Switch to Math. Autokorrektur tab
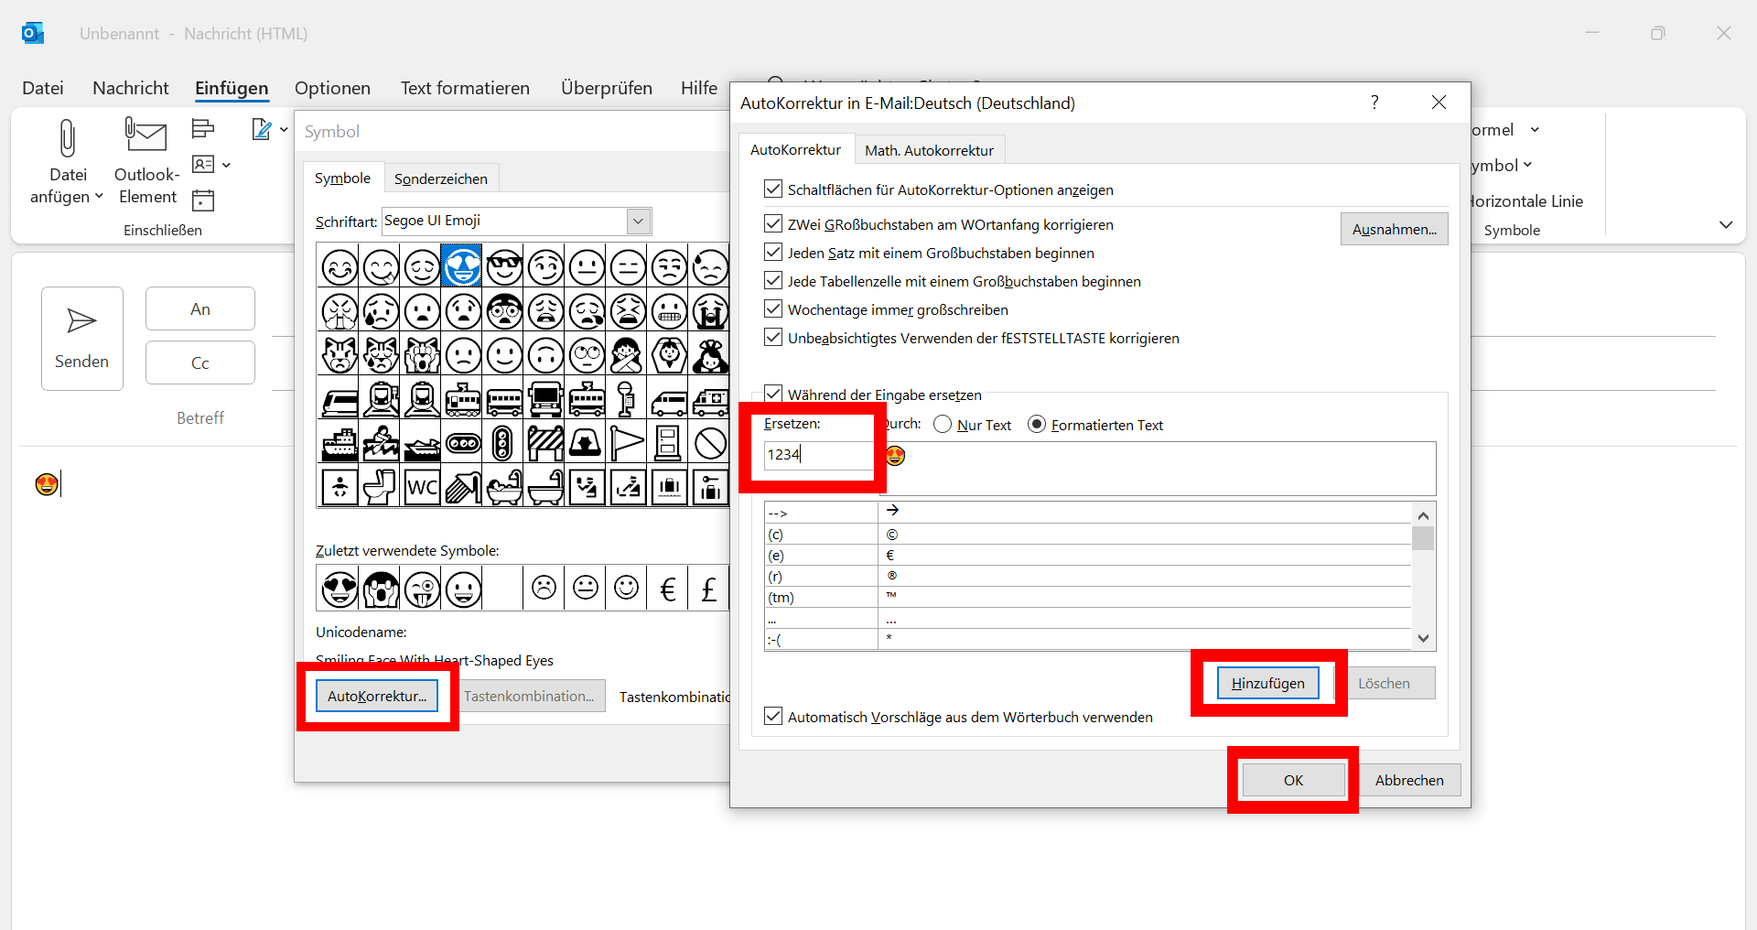 (929, 150)
